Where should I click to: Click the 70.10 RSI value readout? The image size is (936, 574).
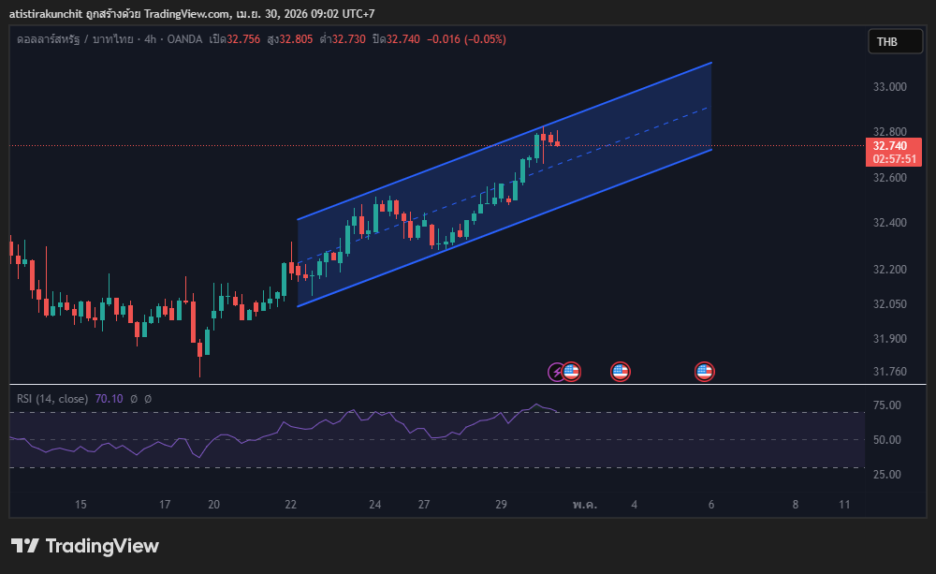coord(109,399)
